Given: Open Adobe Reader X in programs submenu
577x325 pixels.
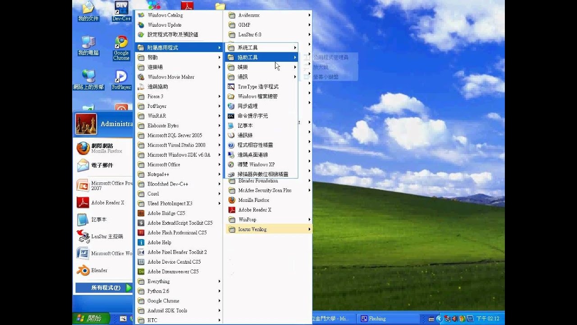Looking at the screenshot, I should [x=269, y=210].
